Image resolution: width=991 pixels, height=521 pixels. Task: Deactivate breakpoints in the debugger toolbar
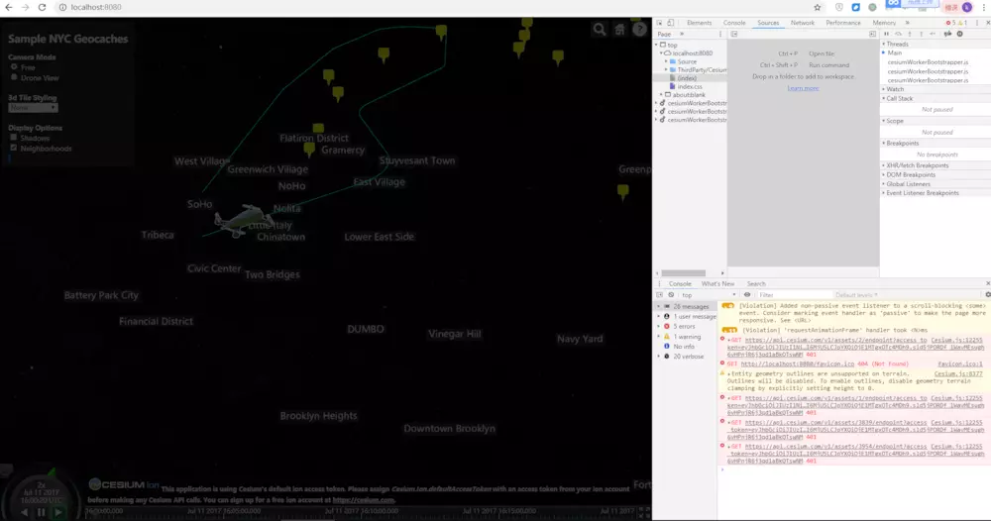click(947, 34)
